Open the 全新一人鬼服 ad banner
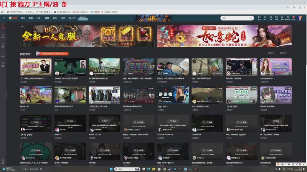This screenshot has height=172, width=307. (87, 36)
